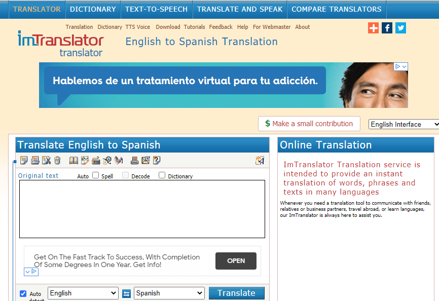Viewport: 439px width, 301px height.
Task: Click the printer icon in toolbar
Action: coord(134,161)
